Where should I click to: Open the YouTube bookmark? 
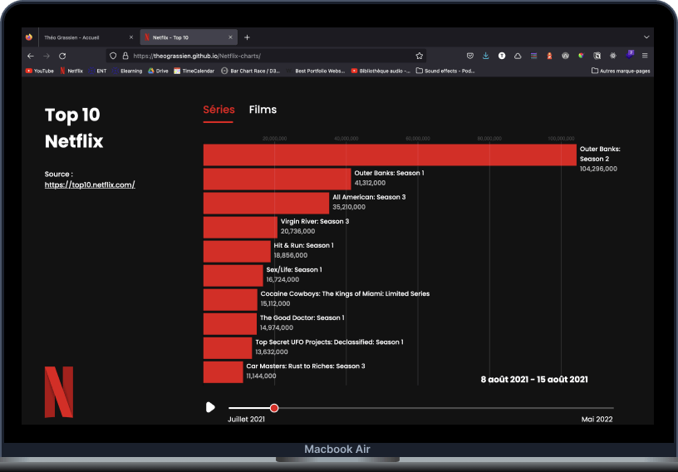click(40, 71)
